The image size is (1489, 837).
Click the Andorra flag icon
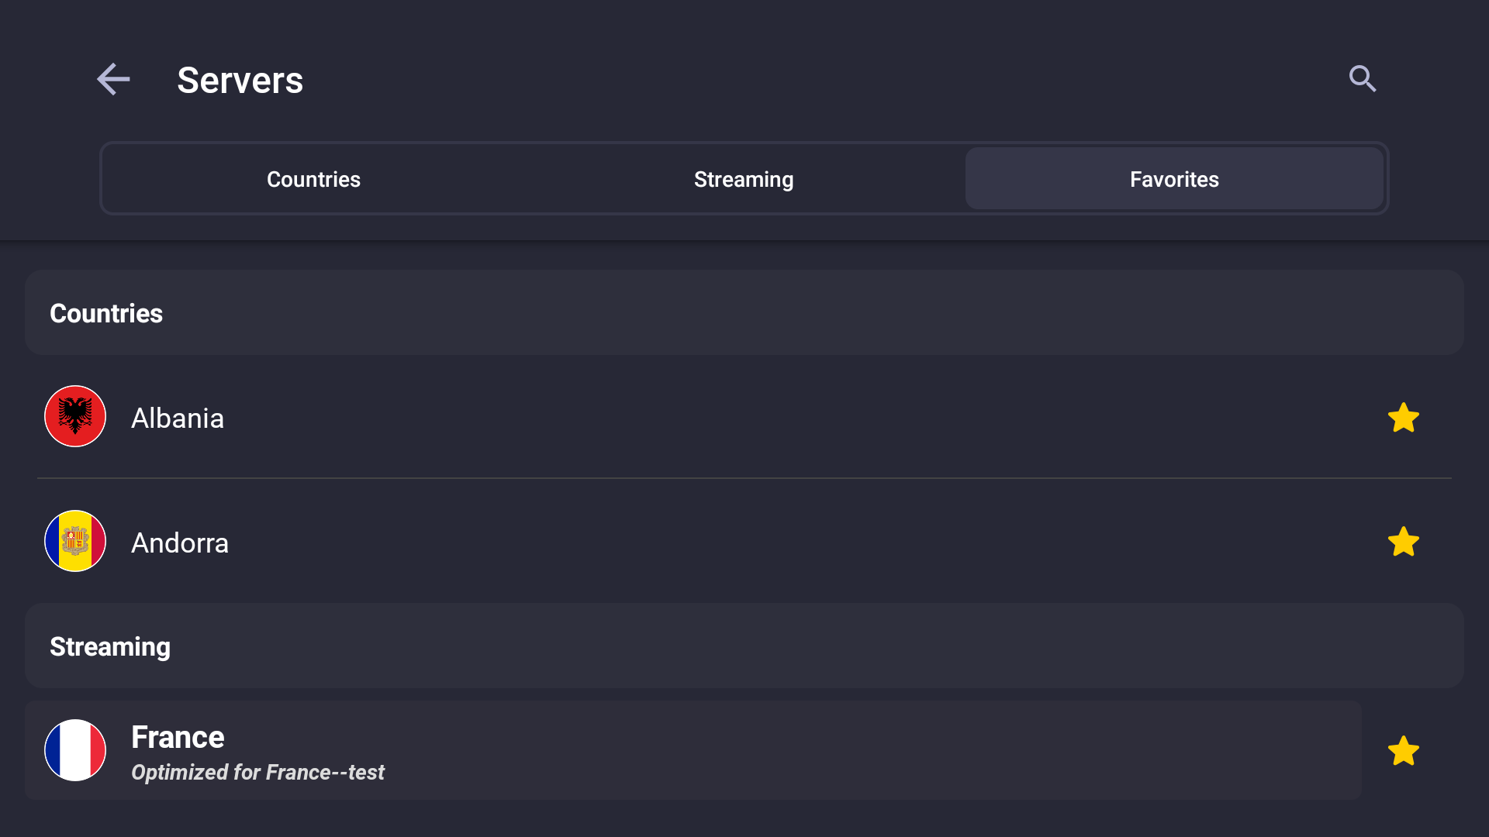point(75,541)
